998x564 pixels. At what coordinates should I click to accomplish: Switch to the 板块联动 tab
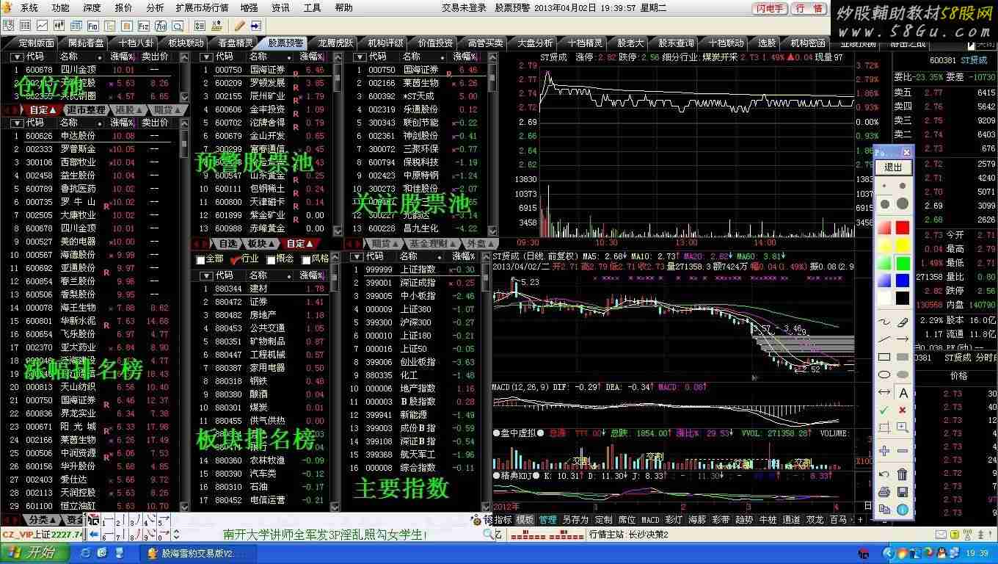click(x=186, y=43)
